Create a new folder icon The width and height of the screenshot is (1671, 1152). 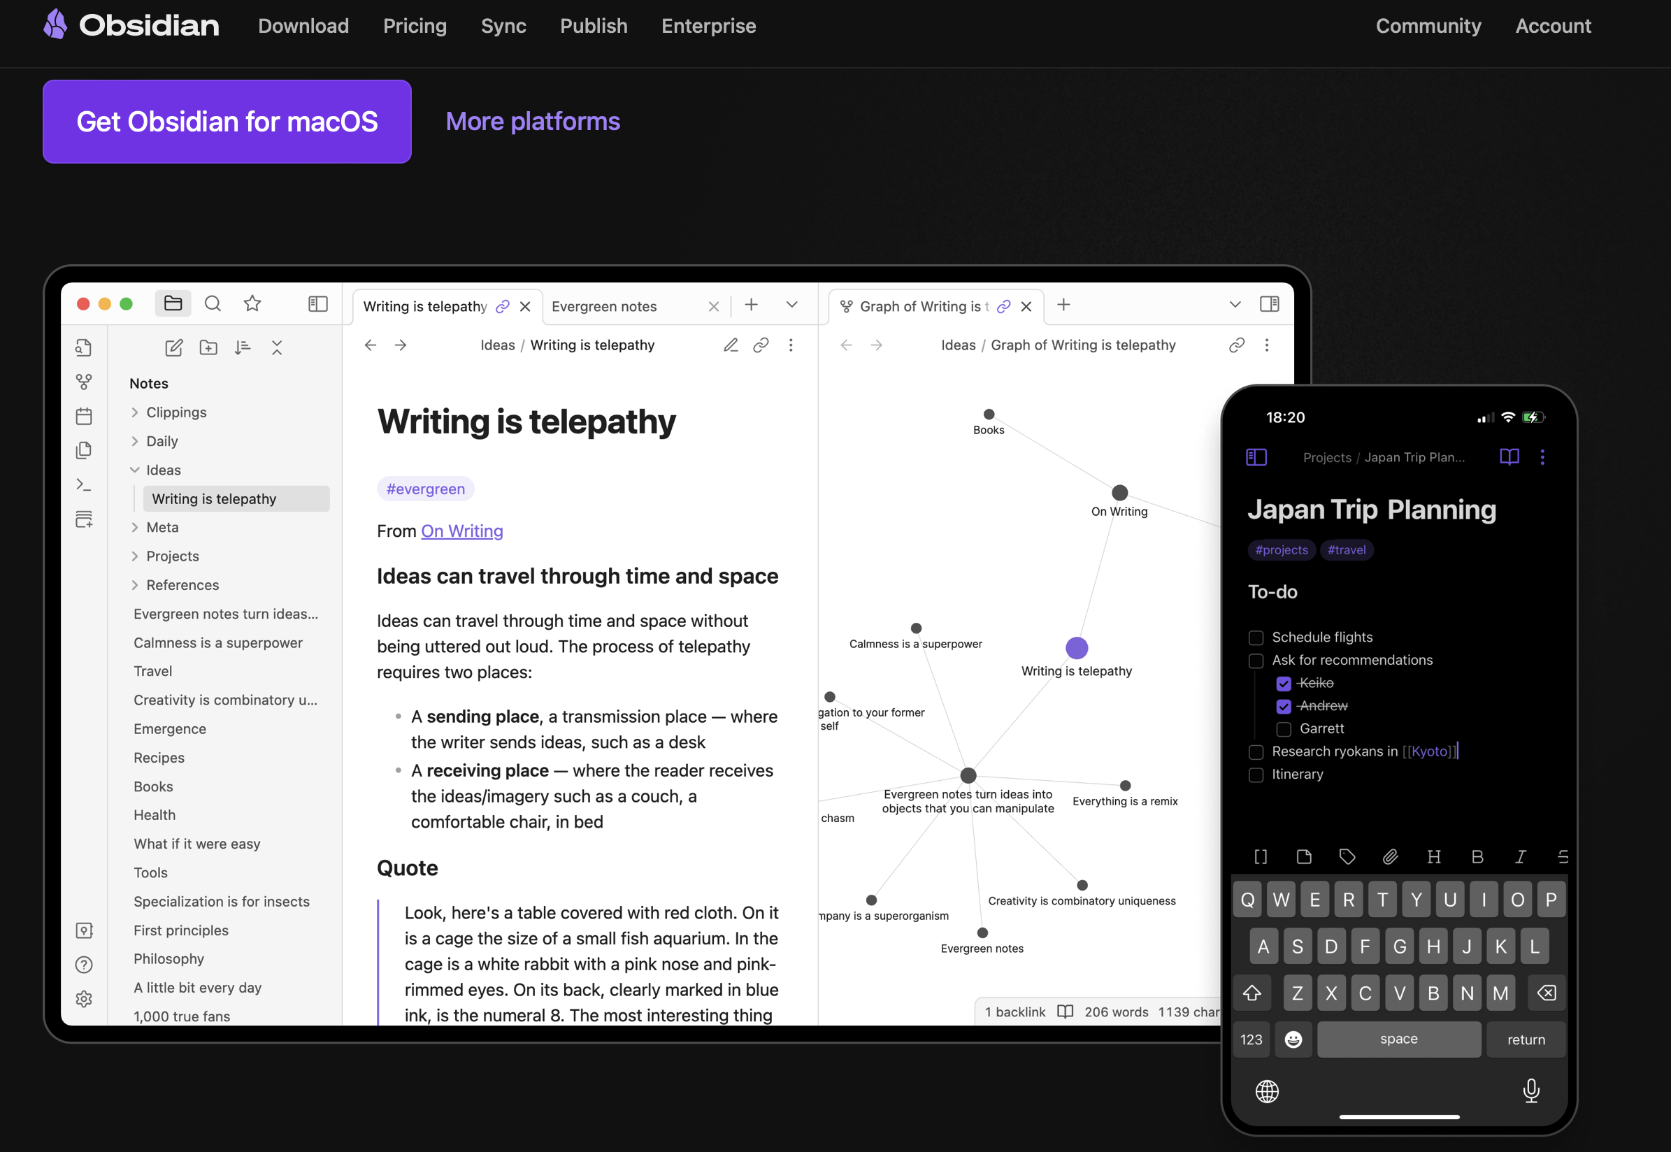[x=208, y=348]
